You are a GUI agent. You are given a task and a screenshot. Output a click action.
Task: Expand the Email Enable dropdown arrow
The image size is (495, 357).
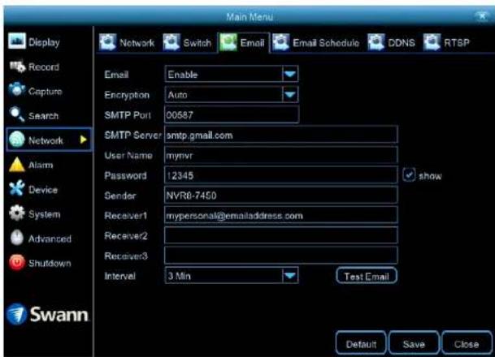click(290, 75)
